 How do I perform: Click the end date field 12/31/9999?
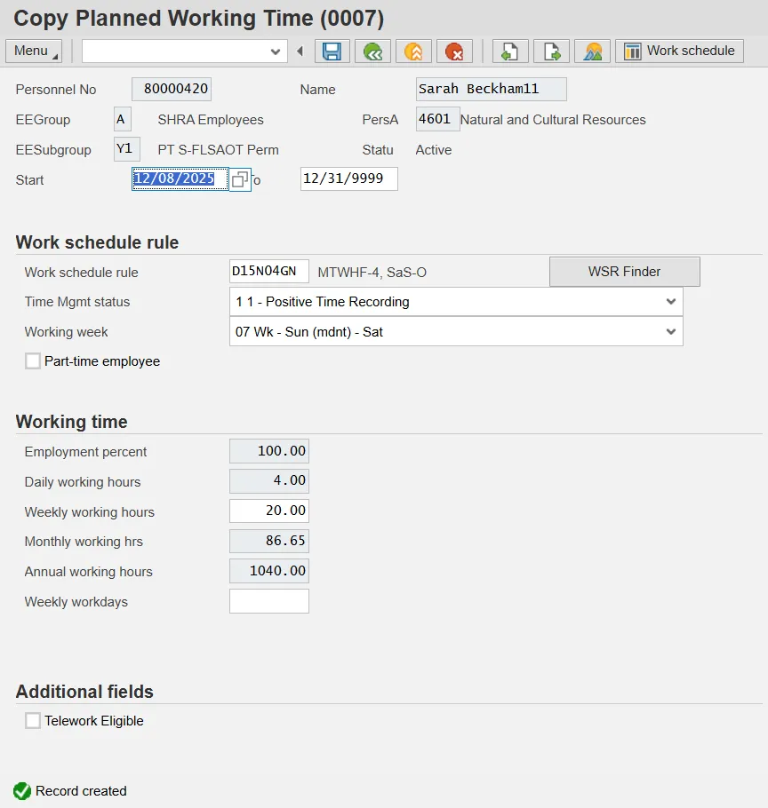pyautogui.click(x=349, y=178)
